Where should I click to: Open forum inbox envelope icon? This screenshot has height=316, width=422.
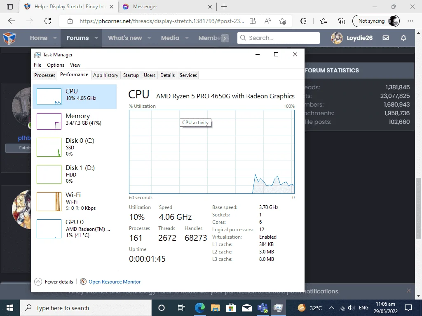(x=386, y=38)
